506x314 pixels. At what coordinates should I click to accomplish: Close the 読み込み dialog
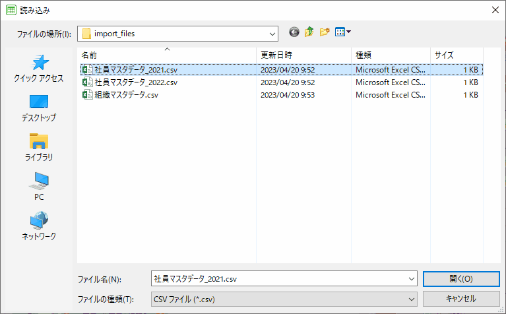[495, 10]
